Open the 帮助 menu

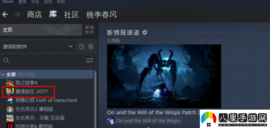[x=61, y=2]
